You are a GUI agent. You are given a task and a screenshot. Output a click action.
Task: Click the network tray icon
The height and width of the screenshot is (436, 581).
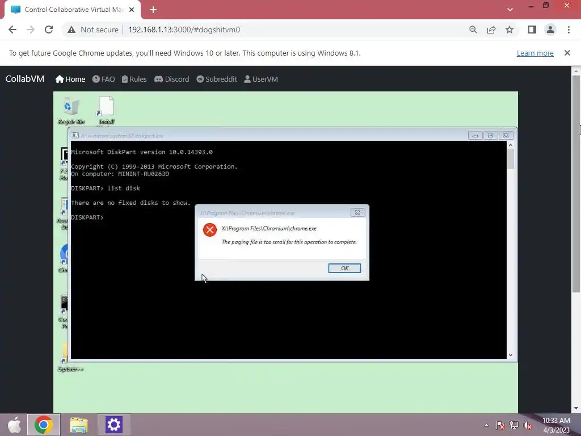tap(514, 425)
